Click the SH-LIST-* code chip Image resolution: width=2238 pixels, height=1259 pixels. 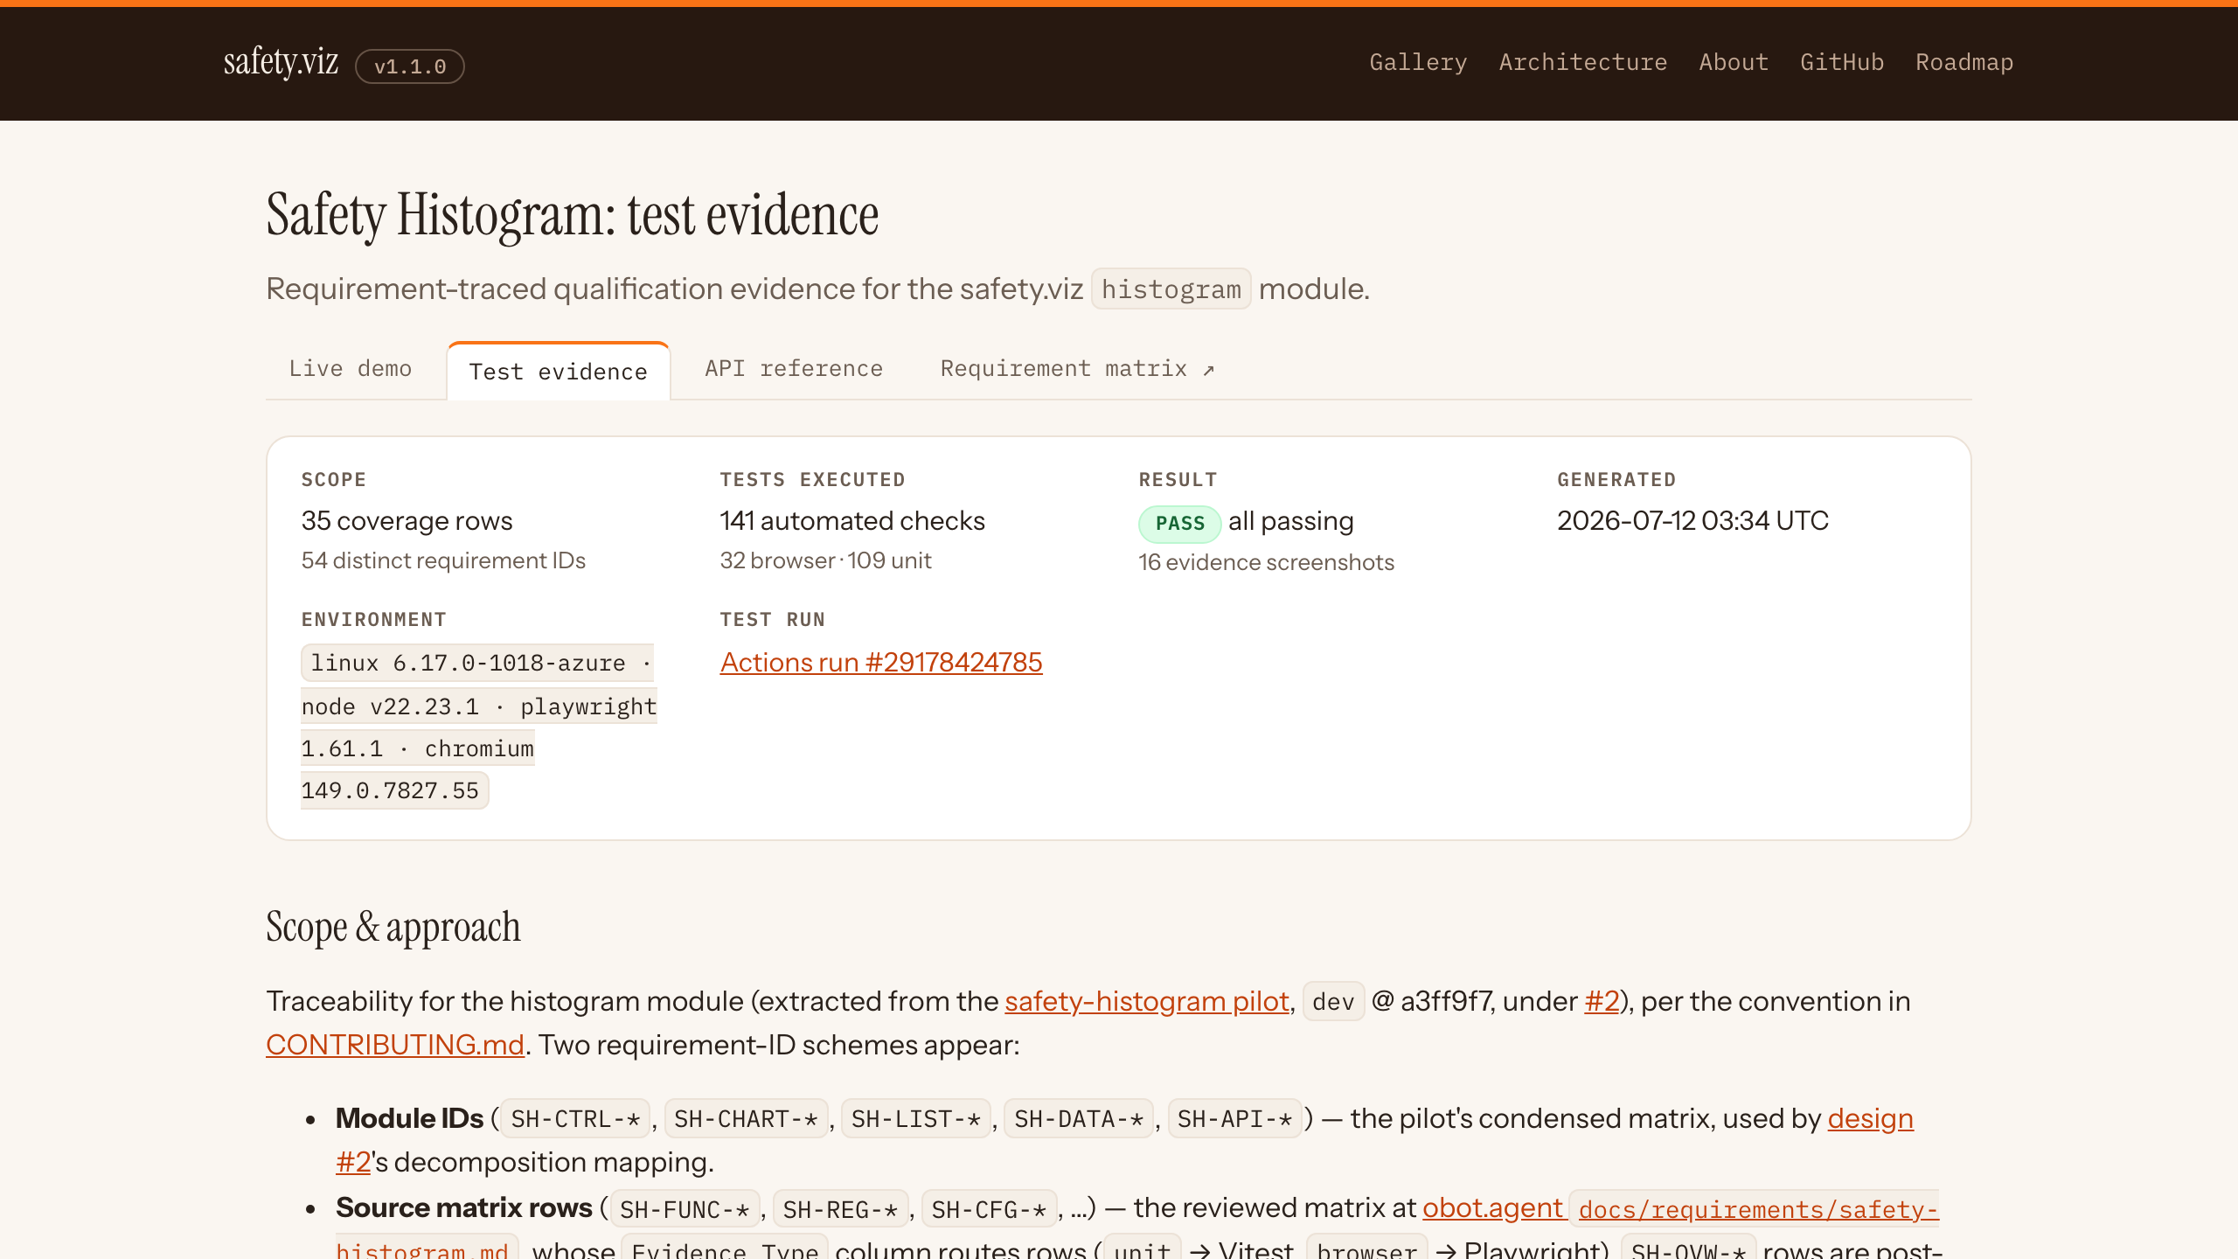coord(915,1119)
